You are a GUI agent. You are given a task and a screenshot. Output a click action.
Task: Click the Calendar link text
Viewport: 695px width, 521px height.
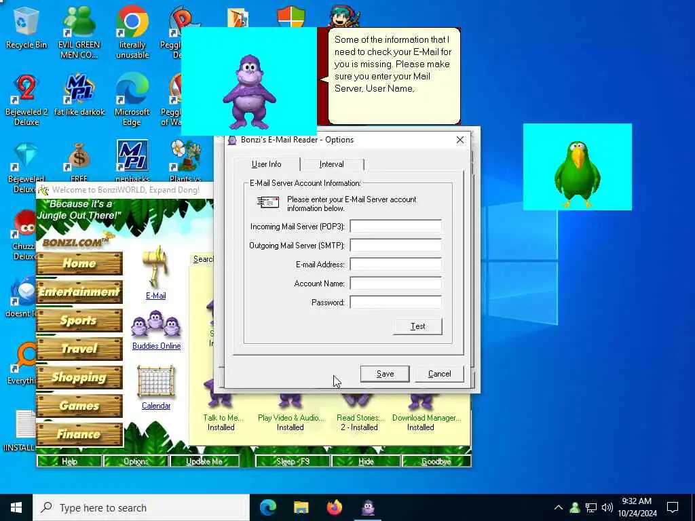156,406
